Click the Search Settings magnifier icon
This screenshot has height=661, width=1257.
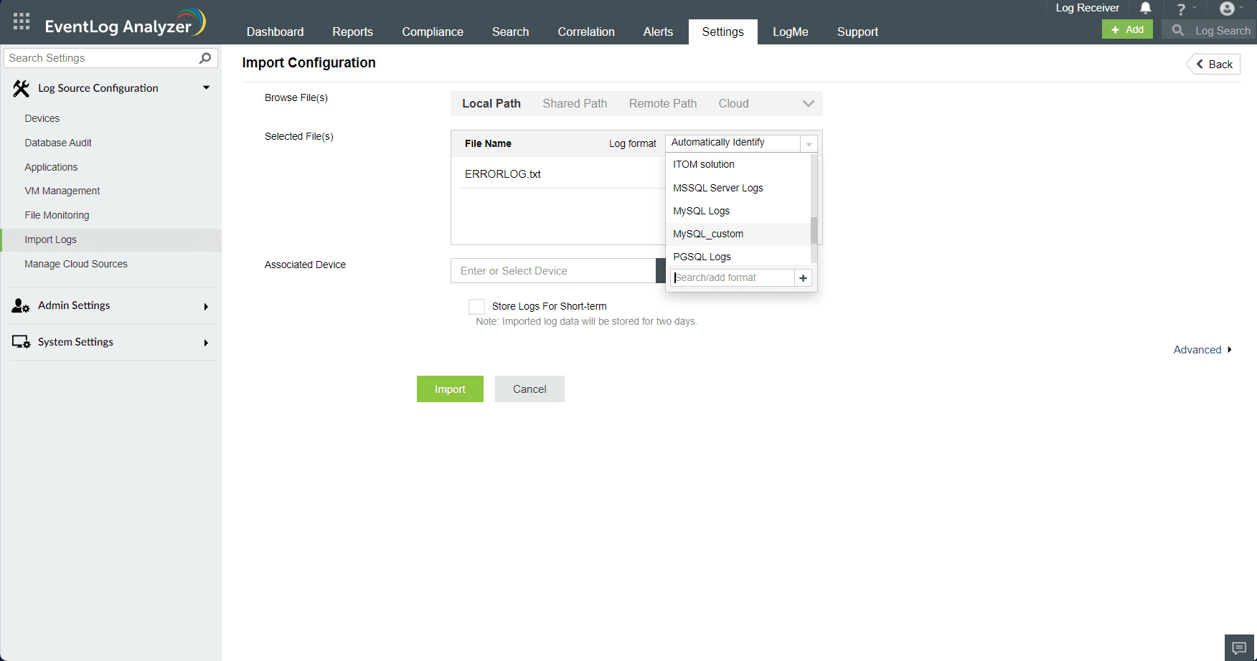pos(206,58)
